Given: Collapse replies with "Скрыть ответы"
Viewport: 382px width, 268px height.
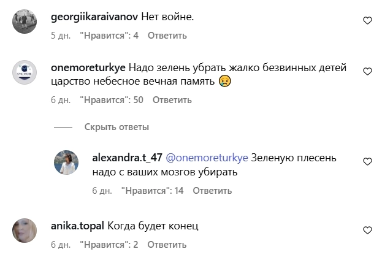Looking at the screenshot, I should tap(117, 128).
